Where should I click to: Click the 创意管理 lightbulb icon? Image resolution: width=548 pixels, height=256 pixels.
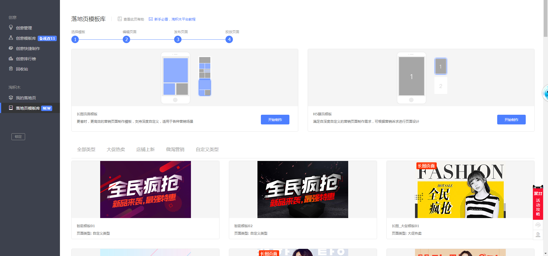click(x=11, y=27)
